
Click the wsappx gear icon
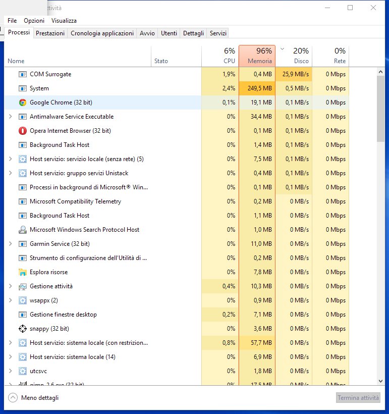tap(22, 300)
